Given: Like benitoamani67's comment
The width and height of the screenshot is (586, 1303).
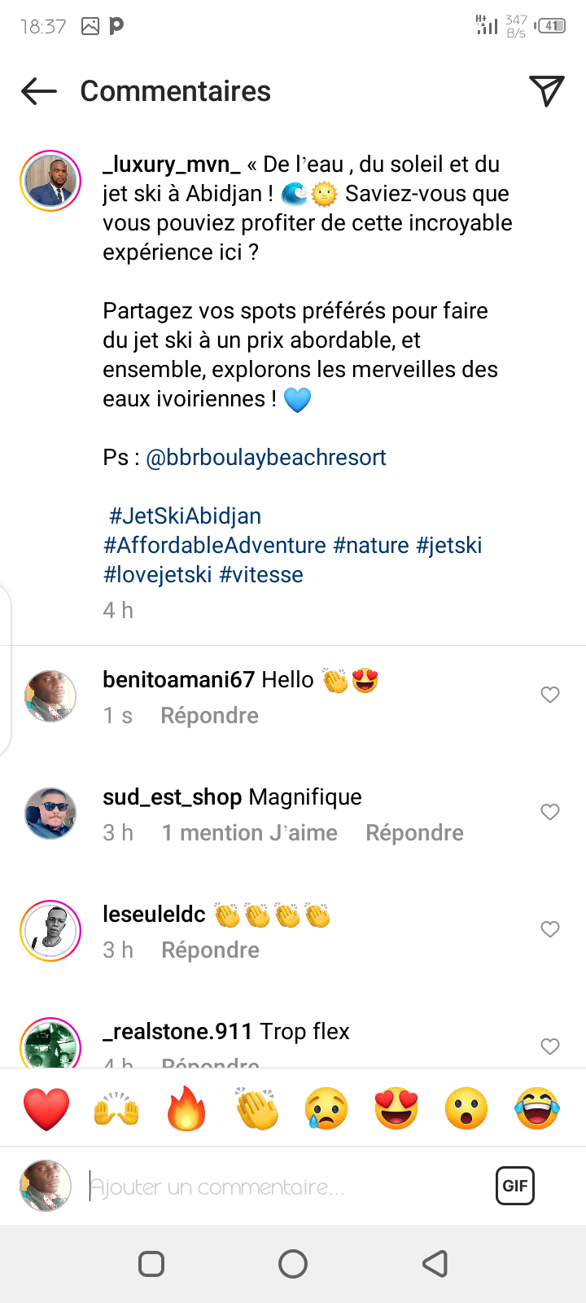Looking at the screenshot, I should (550, 695).
